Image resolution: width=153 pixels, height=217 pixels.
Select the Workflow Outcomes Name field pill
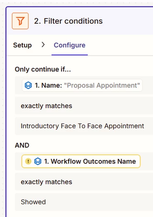coord(81,161)
